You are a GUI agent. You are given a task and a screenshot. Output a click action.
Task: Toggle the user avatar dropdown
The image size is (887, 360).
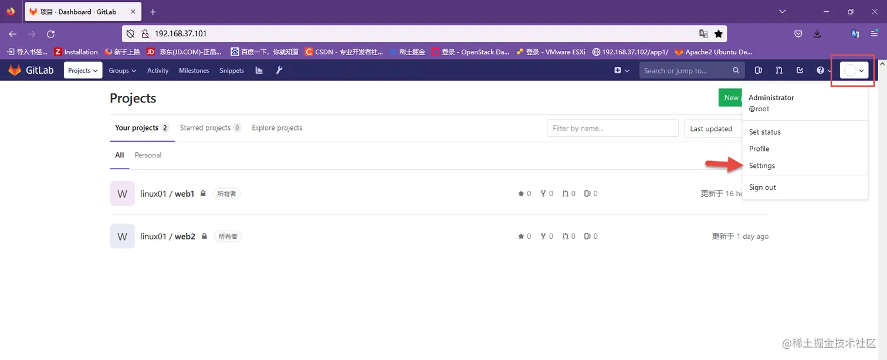[854, 70]
